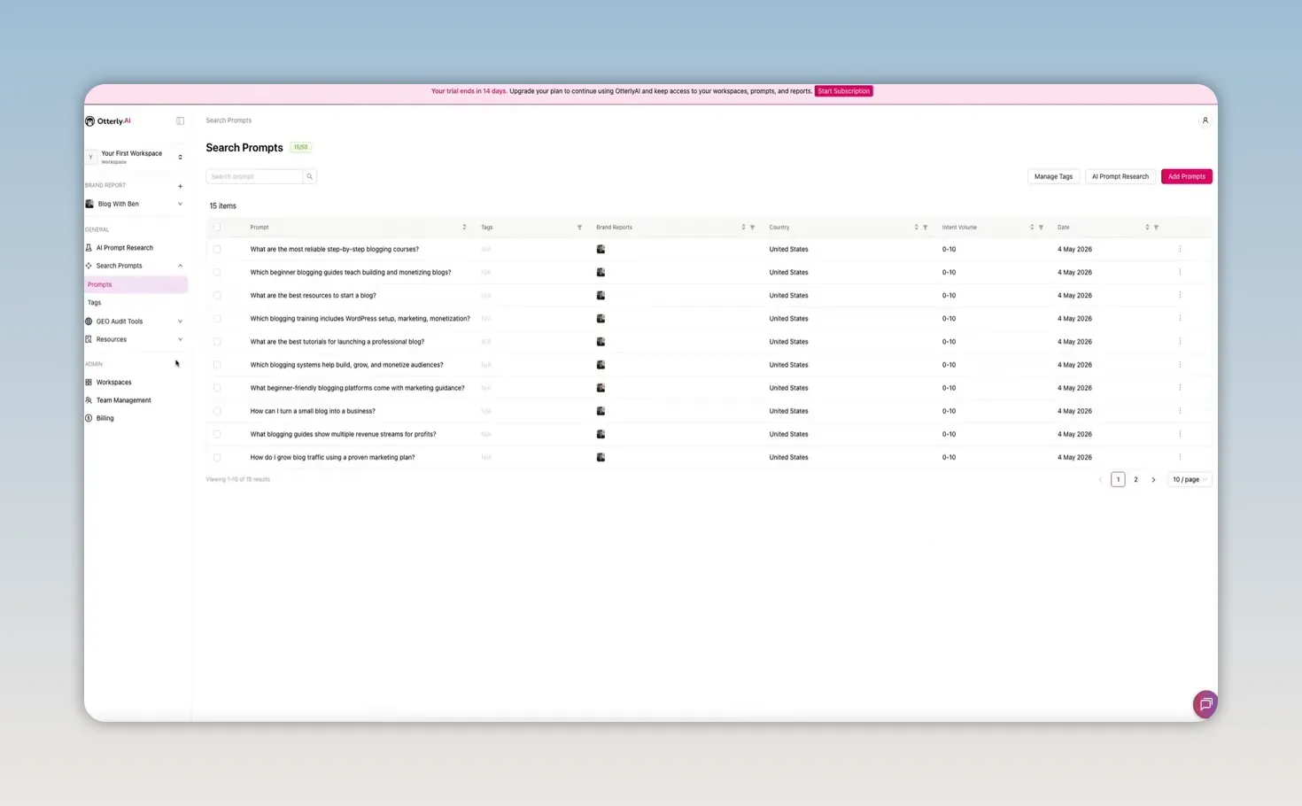Click prompt 'What blogging guides show multiple revenue streams for profits?'
Screen dimensions: 1302x806
[x=343, y=434]
